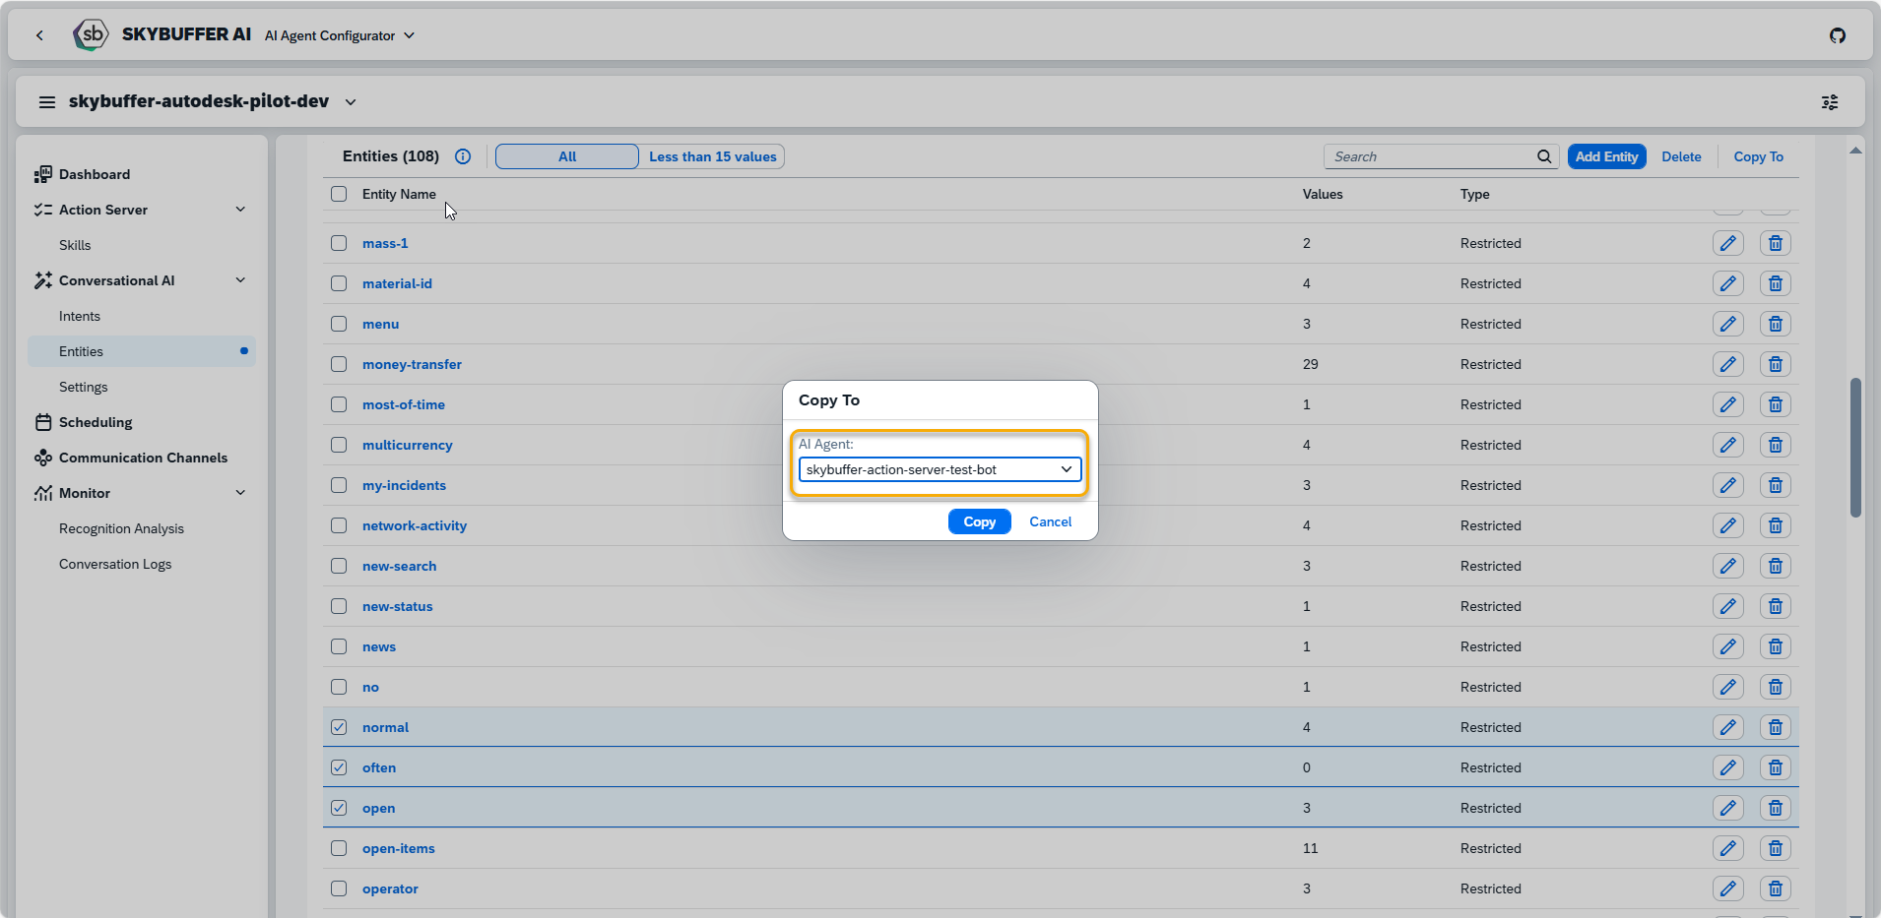Viewport: 1881px width, 918px height.
Task: Open the hamburger navigation menu icon
Action: click(46, 102)
